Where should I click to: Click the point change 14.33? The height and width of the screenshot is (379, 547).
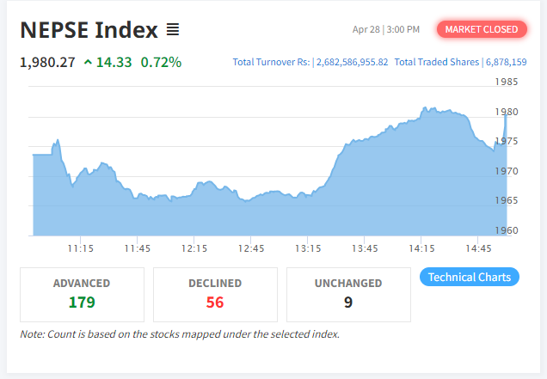114,63
